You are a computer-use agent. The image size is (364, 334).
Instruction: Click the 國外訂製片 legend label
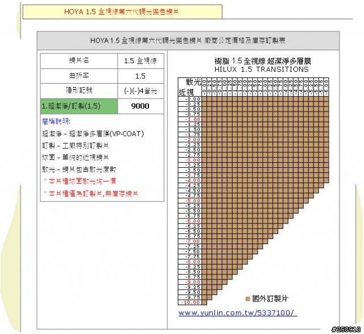coord(270,299)
